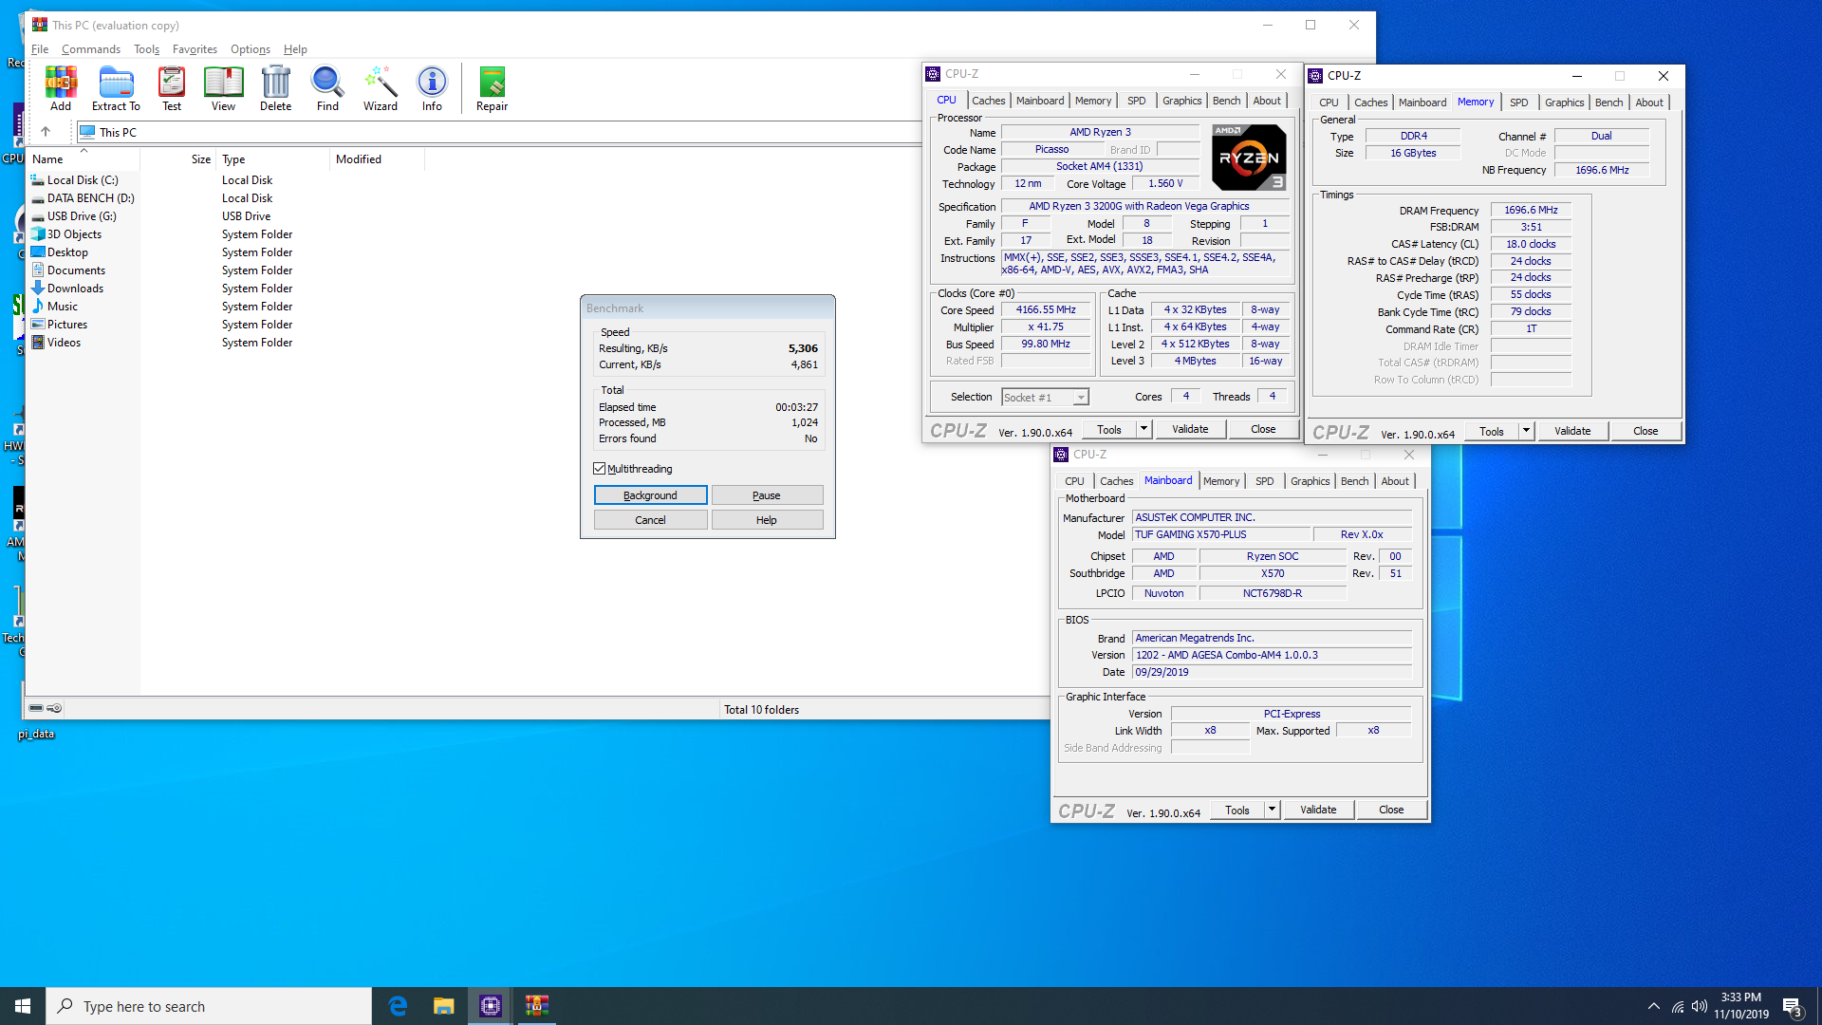1822x1025 pixels.
Task: Open the WinRAR Help menu
Action: pos(295,49)
